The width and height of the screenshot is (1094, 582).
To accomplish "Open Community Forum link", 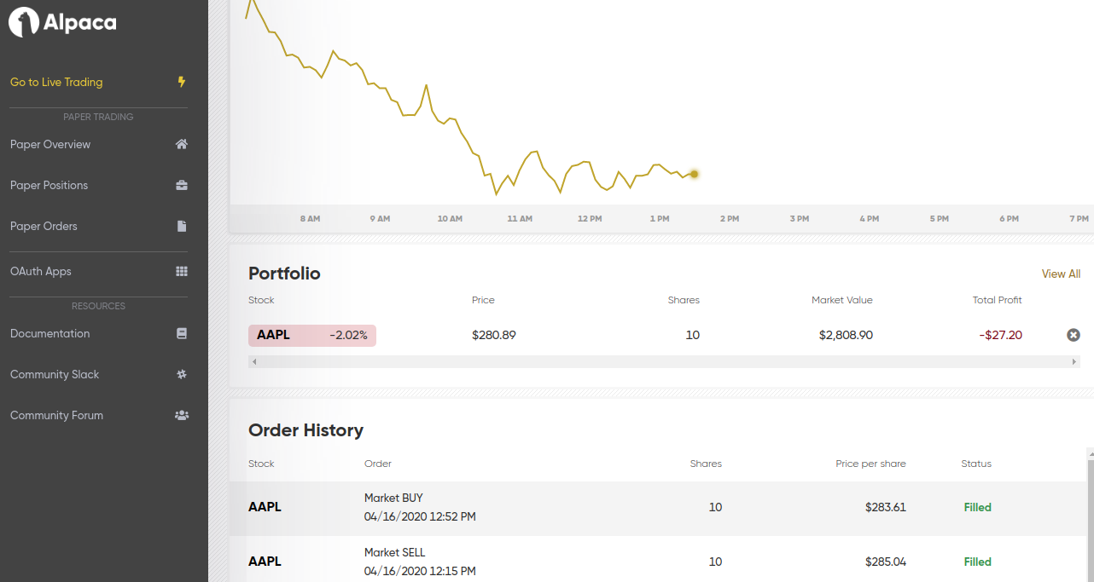I will coord(56,415).
